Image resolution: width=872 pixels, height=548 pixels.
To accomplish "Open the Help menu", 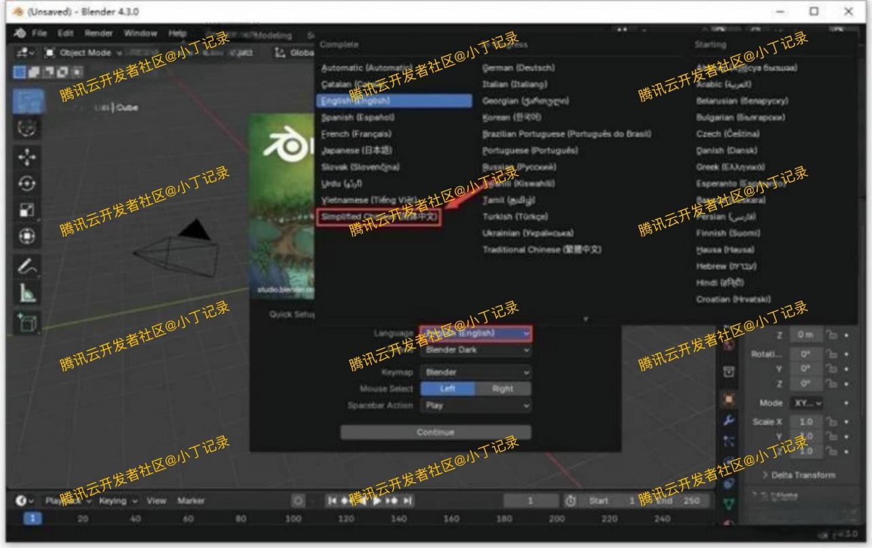I will (177, 34).
